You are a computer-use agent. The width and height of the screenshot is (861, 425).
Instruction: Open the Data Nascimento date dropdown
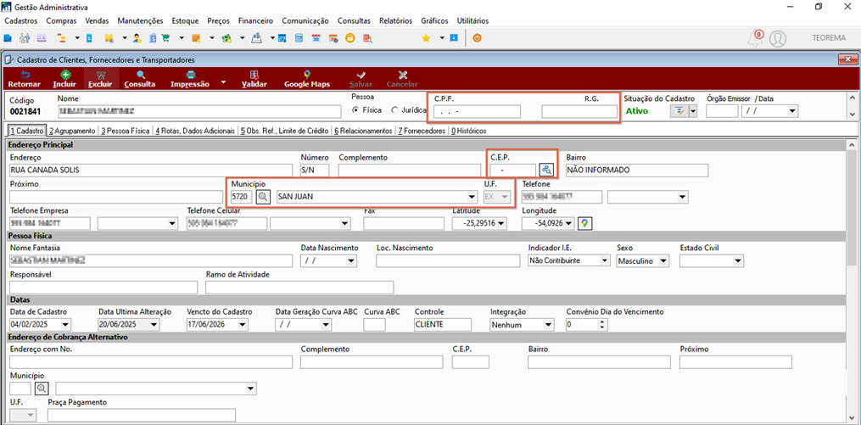tap(351, 260)
